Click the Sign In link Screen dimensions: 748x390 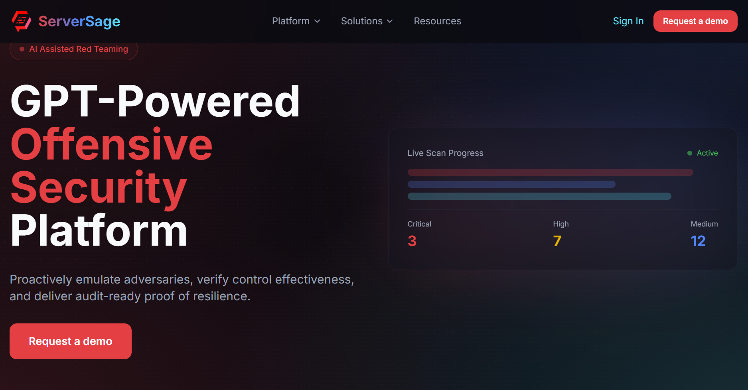628,21
